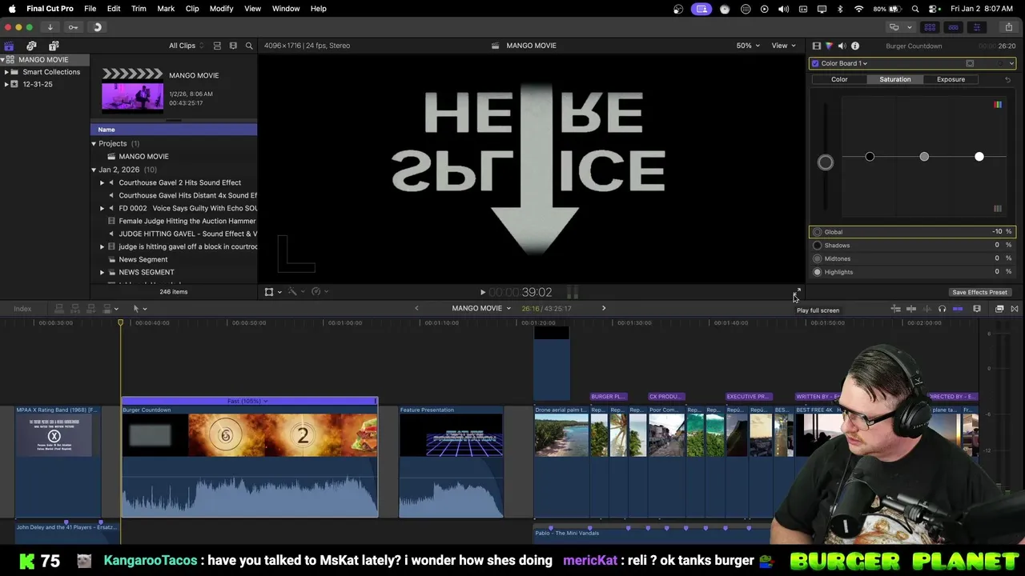Screen dimensions: 1025x576
Task: Toggle timeline snapping icon
Action: (x=958, y=309)
